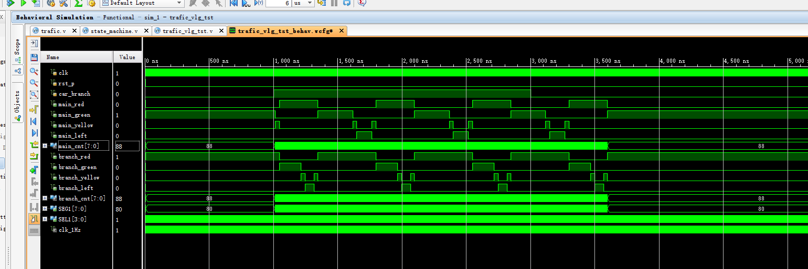The height and width of the screenshot is (269, 808).
Task: Expand the SEL1[3:0] bus
Action: pos(45,219)
